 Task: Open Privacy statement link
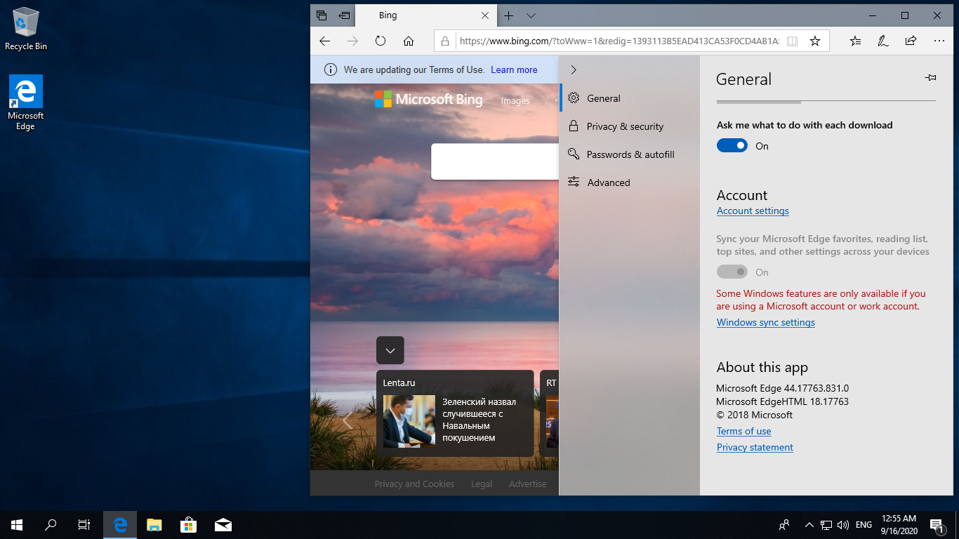pyautogui.click(x=755, y=448)
